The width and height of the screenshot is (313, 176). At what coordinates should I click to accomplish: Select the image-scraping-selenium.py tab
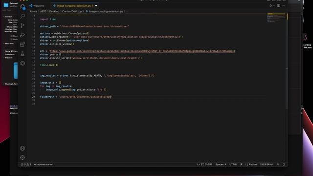tap(73, 6)
